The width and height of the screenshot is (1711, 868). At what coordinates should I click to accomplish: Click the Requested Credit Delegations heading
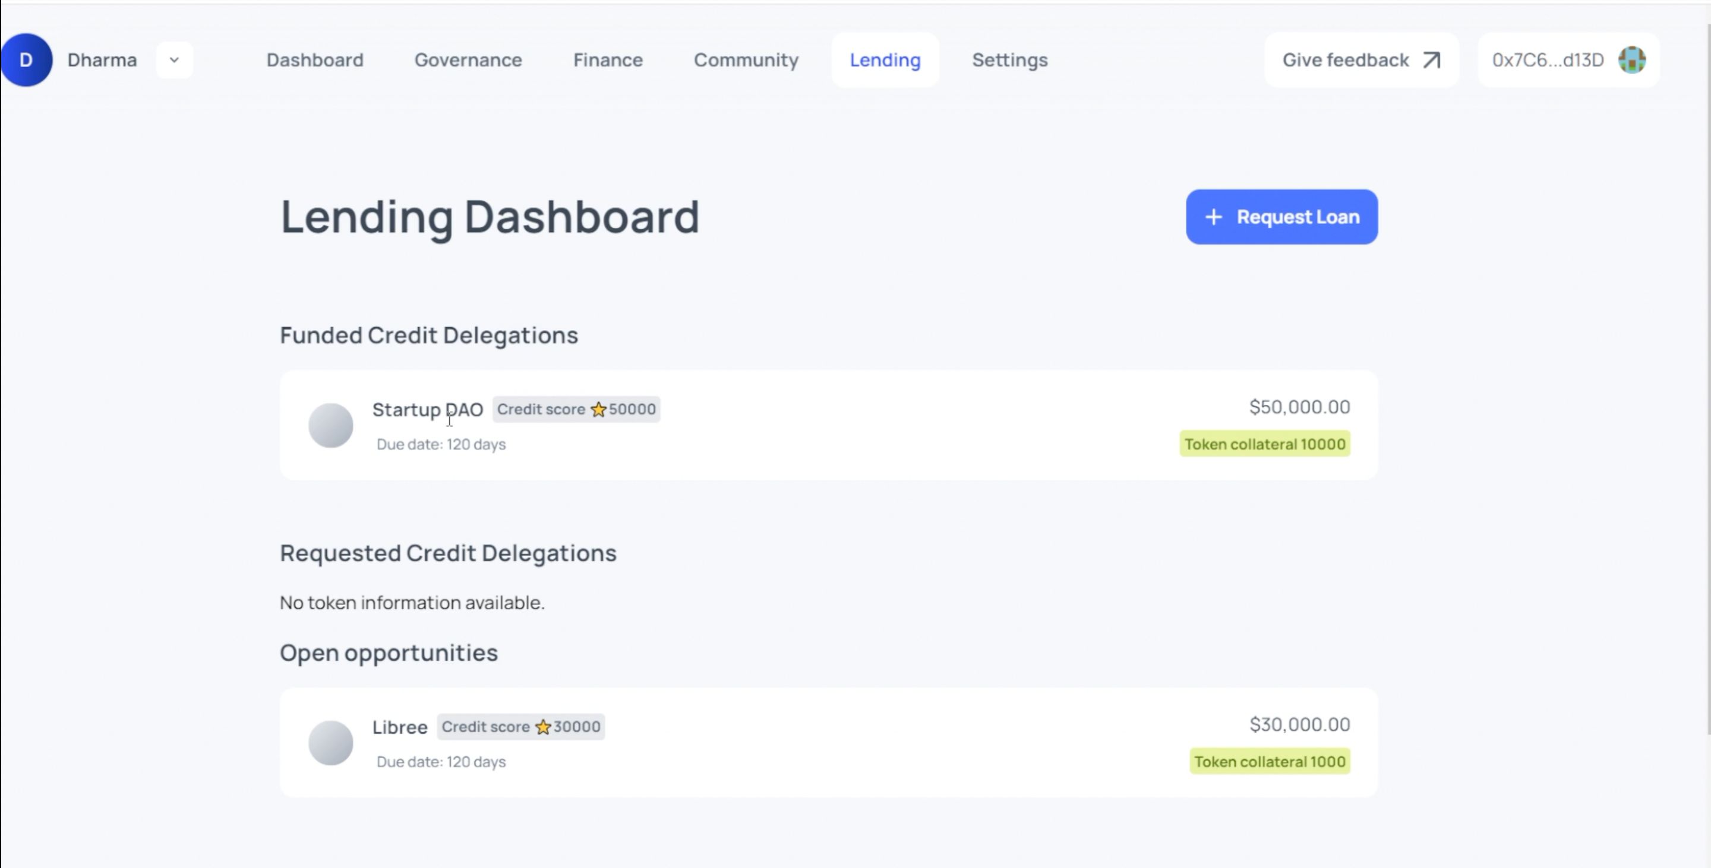click(448, 553)
